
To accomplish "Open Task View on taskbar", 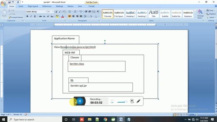I will coord(74,119).
